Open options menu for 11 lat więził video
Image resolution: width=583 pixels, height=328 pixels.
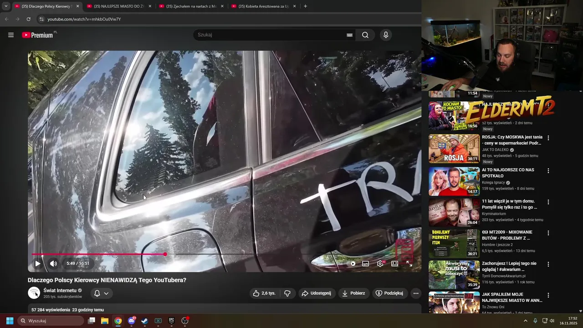coord(548,202)
